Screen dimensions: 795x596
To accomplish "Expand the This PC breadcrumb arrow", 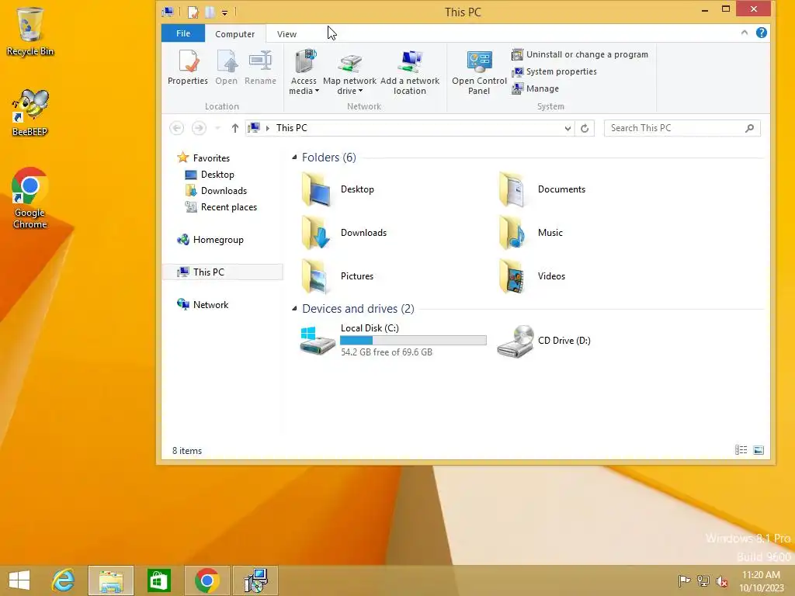I will [x=268, y=128].
